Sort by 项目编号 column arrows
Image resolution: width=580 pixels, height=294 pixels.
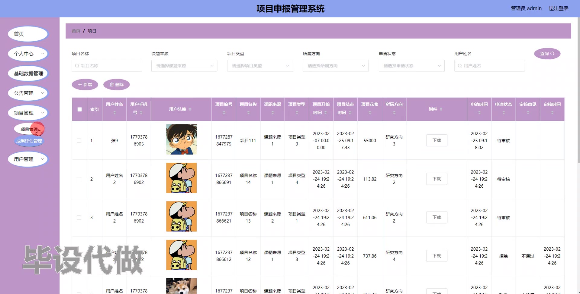(x=224, y=113)
